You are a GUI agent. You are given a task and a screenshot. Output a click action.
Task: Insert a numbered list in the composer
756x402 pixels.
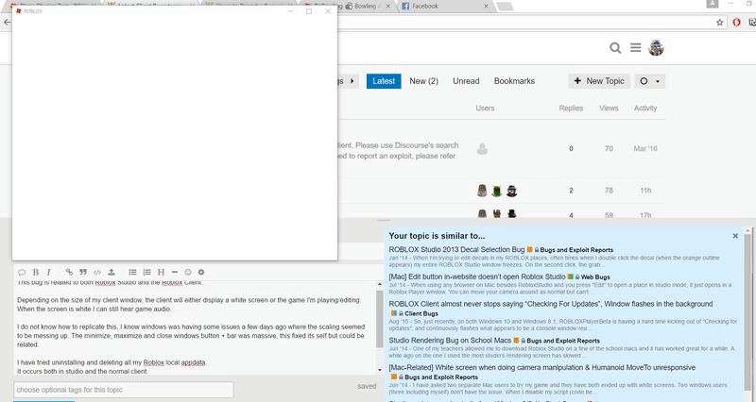[146, 272]
